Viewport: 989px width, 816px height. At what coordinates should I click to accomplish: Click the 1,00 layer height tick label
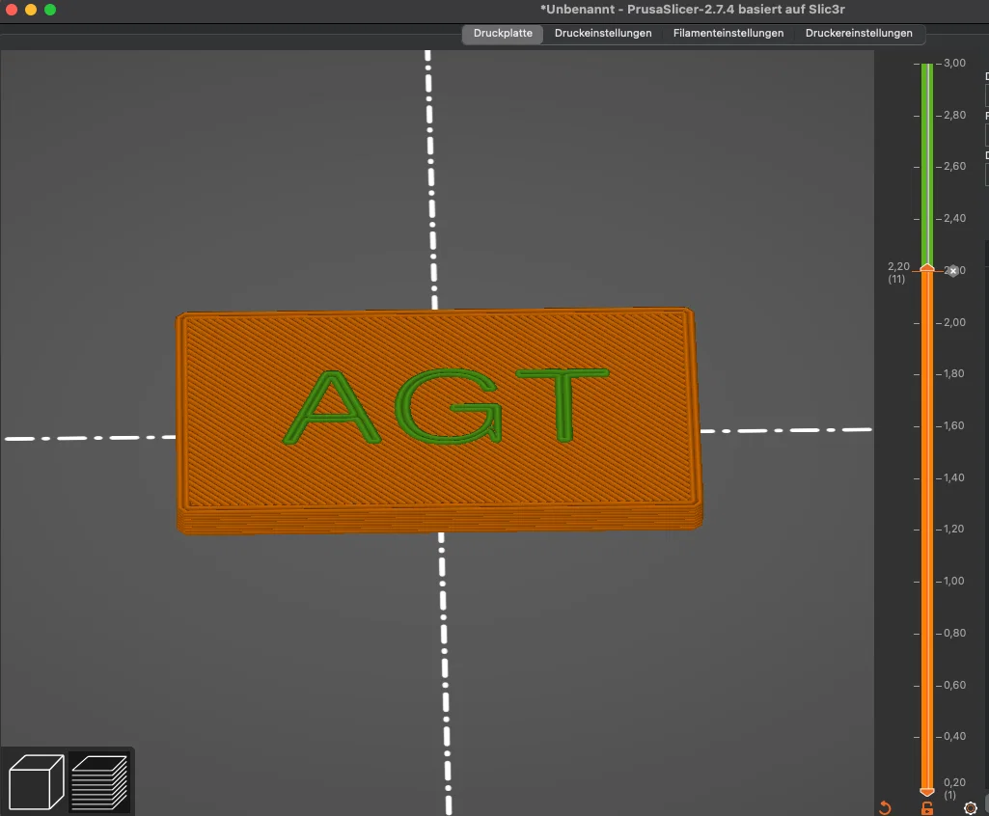pyautogui.click(x=954, y=581)
